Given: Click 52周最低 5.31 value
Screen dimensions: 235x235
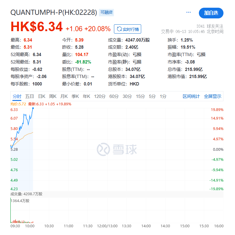Looking at the screenshot, I should click(37, 62).
